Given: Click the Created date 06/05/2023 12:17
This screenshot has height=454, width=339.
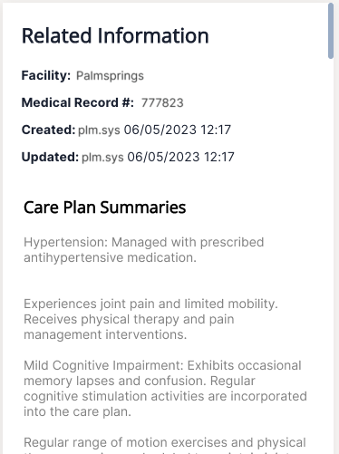Looking at the screenshot, I should coord(178,130).
